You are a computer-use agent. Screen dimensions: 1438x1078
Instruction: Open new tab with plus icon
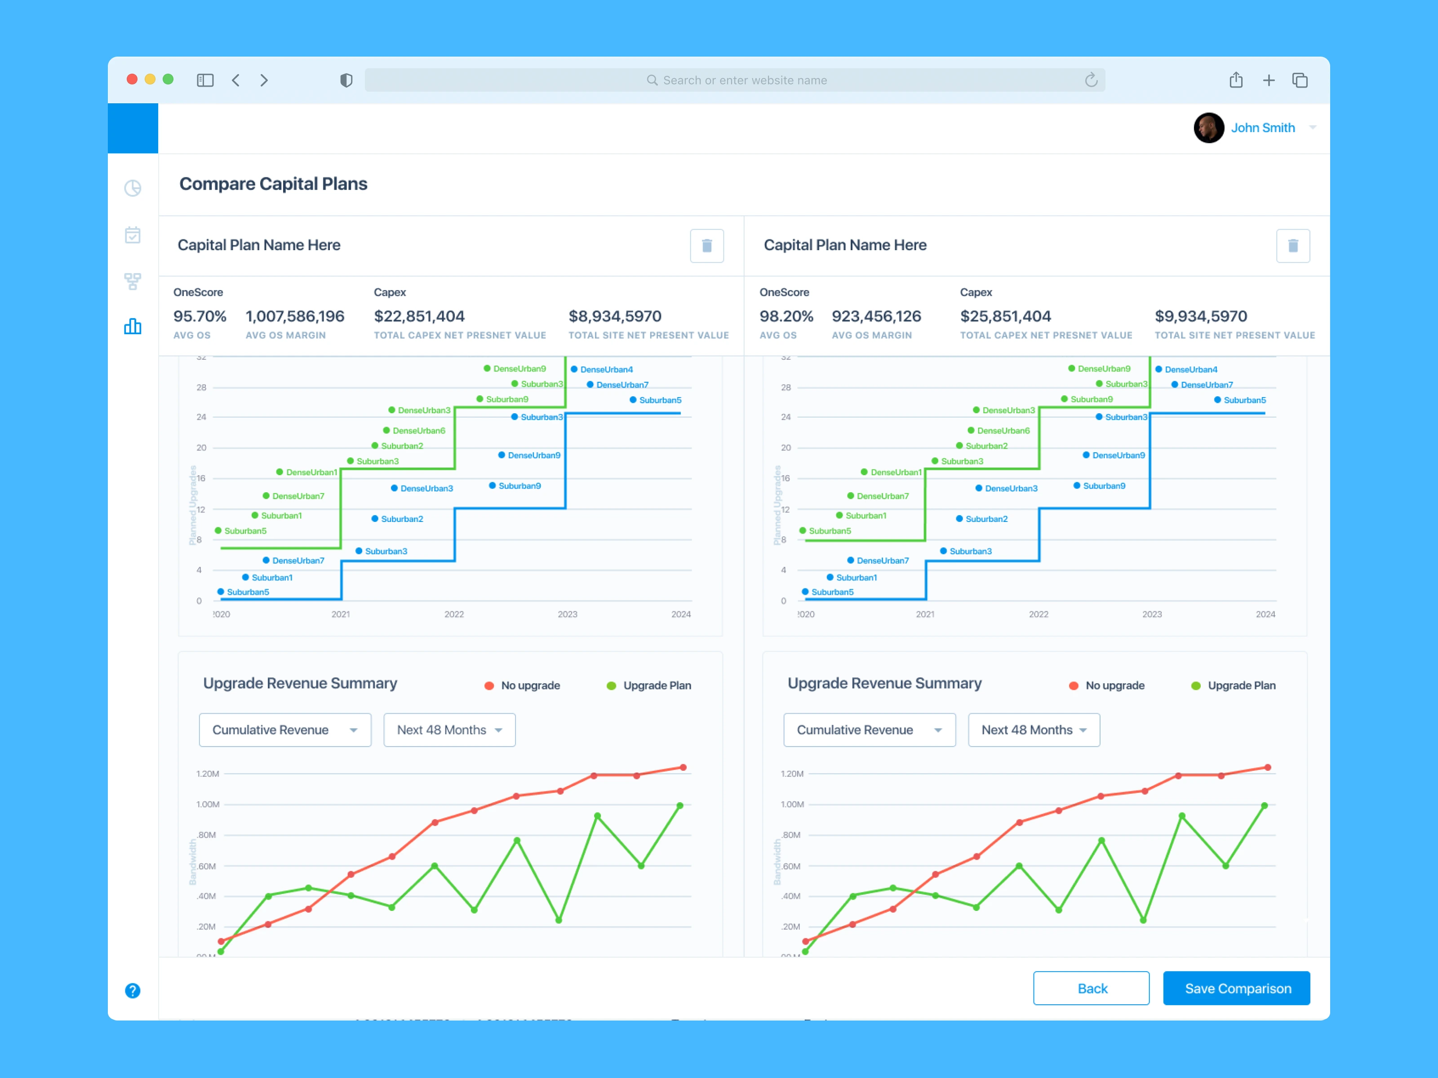click(1268, 80)
